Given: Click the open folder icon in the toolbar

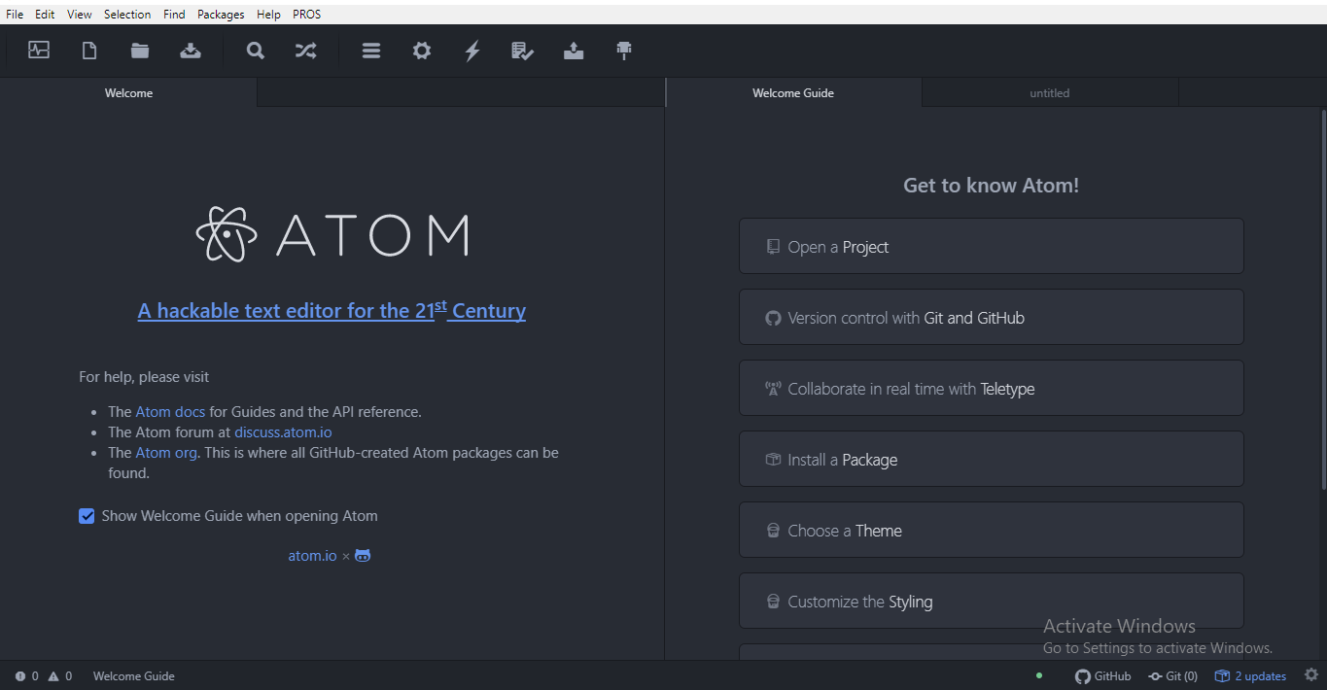Looking at the screenshot, I should point(140,51).
